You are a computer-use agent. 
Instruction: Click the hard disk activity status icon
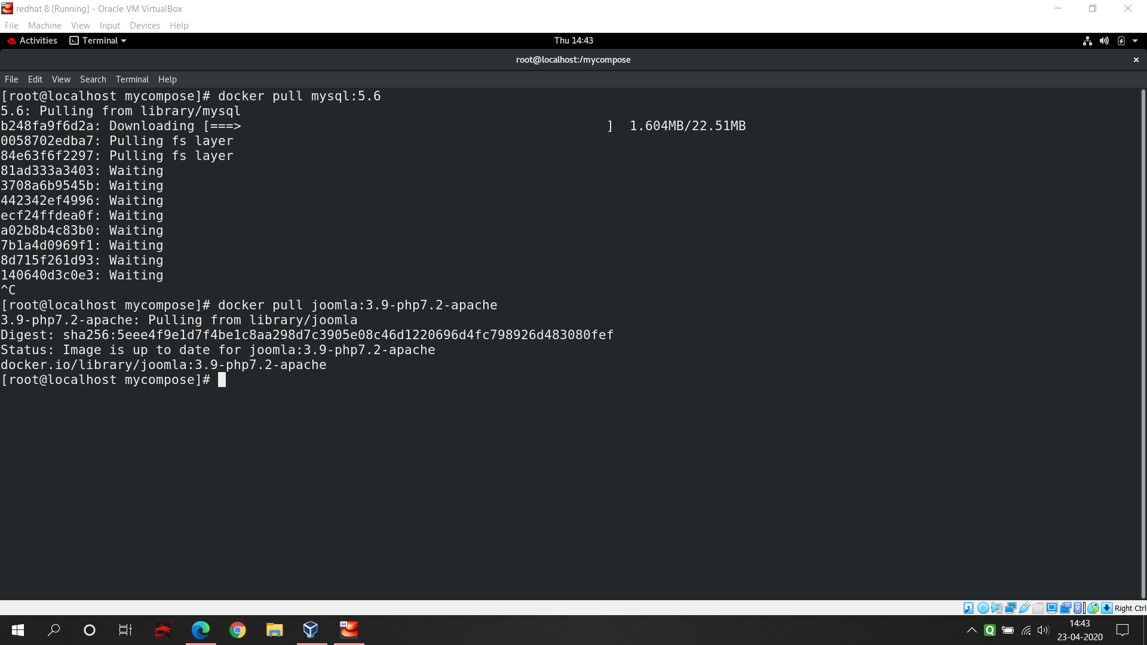pos(968,608)
